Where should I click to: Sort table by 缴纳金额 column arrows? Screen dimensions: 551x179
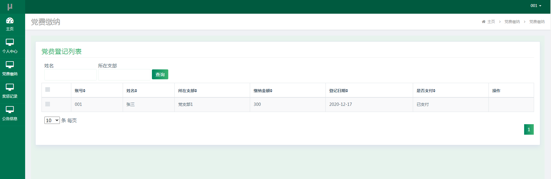pos(271,91)
